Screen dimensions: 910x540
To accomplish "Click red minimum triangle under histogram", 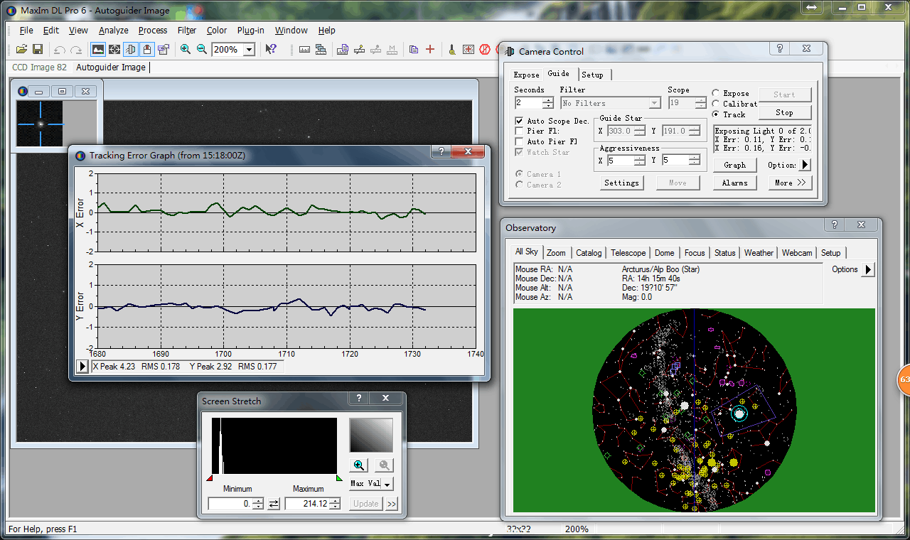I will click(x=210, y=478).
